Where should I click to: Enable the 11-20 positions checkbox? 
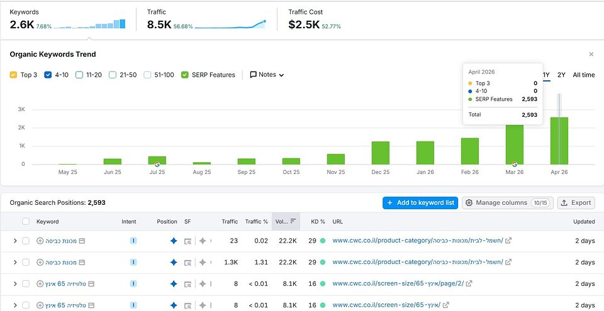click(79, 75)
